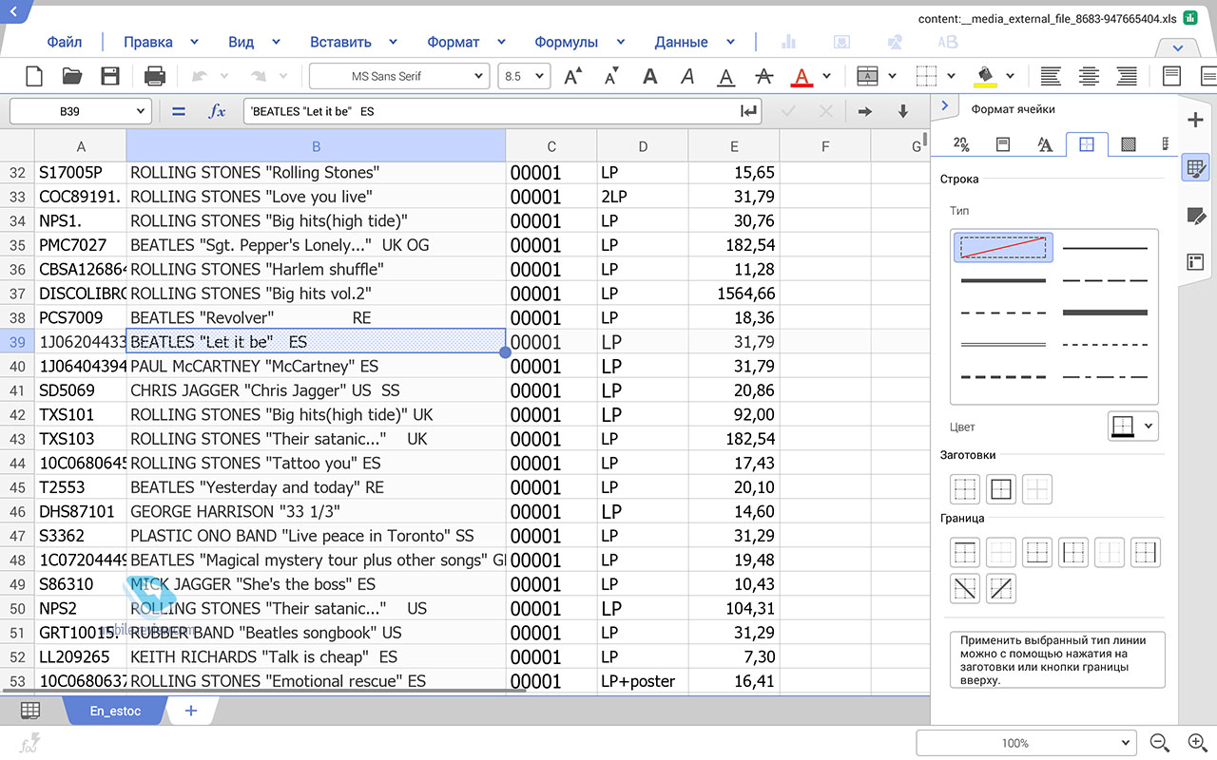Move to the next cell right

(x=864, y=111)
